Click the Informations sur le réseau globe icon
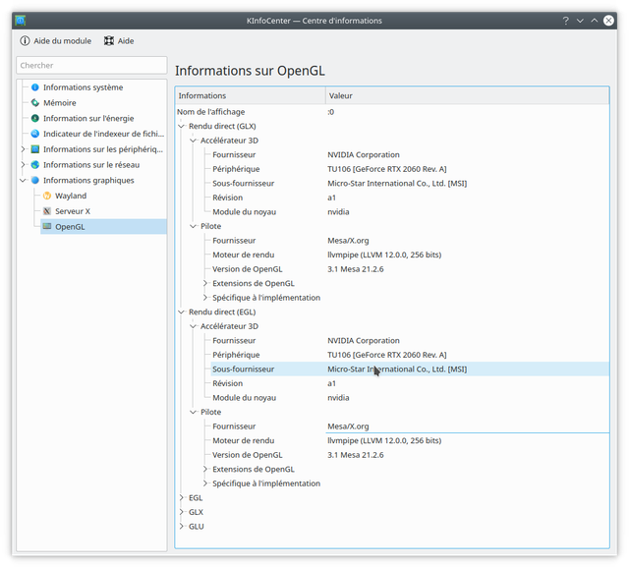The height and width of the screenshot is (568, 629). pyautogui.click(x=35, y=165)
